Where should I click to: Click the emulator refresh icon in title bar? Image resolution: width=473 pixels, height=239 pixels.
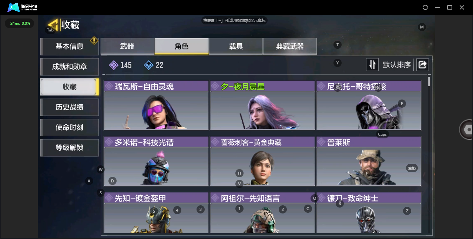[x=425, y=7]
